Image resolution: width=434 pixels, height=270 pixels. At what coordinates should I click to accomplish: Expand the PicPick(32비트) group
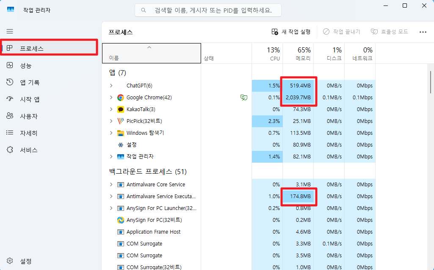click(x=111, y=121)
